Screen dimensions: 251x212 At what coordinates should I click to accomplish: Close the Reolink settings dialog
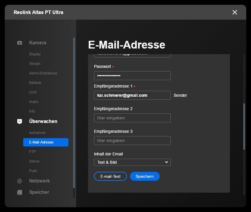(235, 12)
